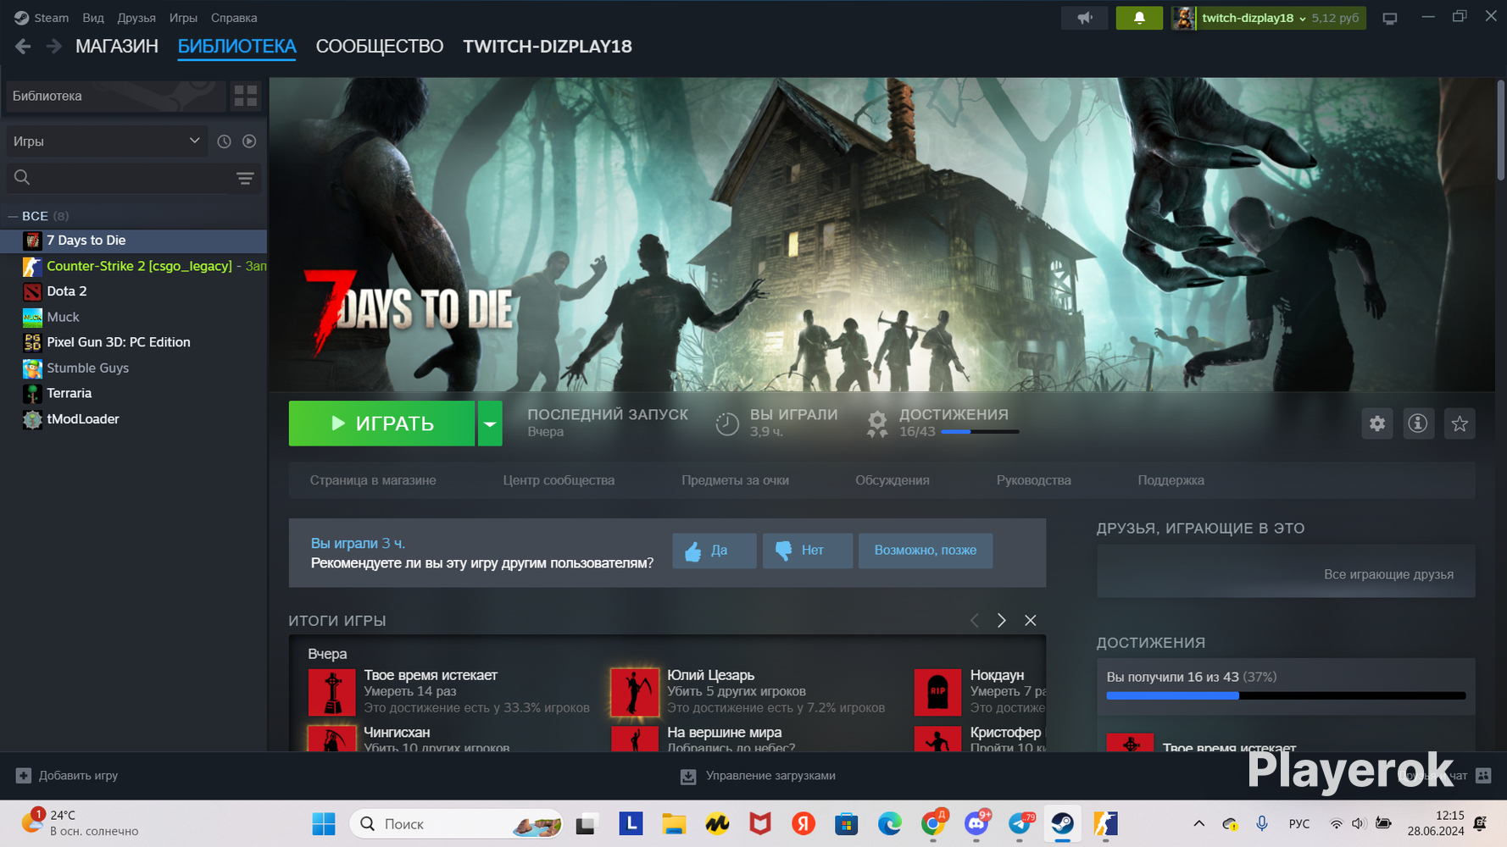Open Страница в магазине link
Viewport: 1507px width, 847px height.
point(373,480)
